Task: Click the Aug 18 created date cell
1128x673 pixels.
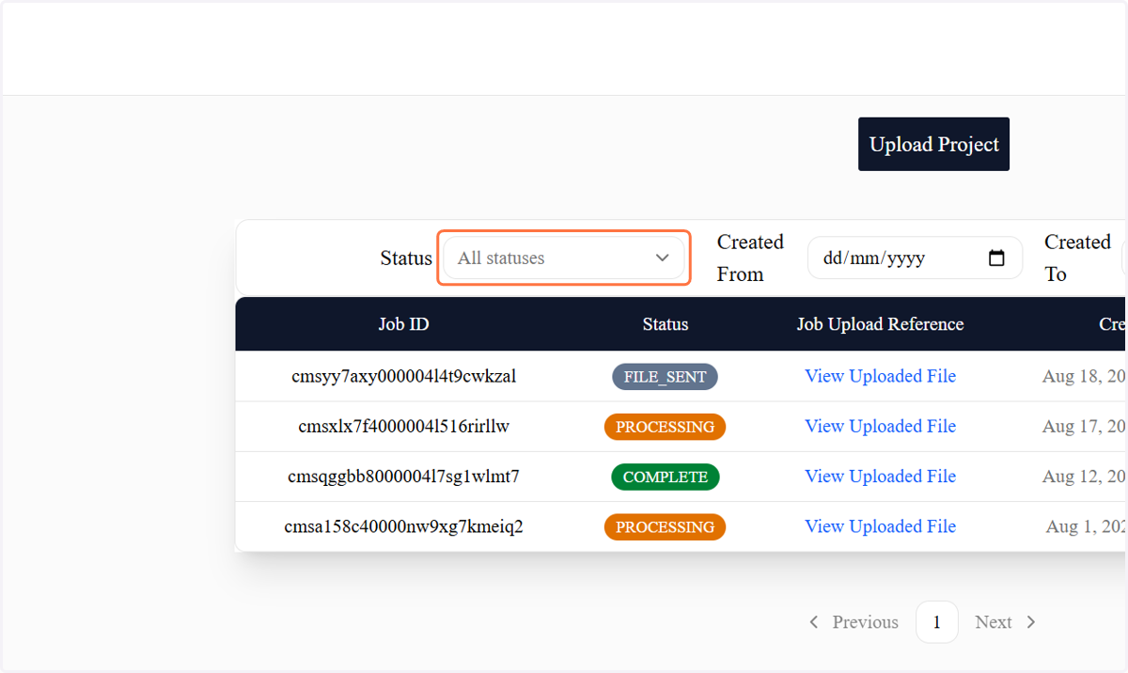Action: tap(1085, 376)
